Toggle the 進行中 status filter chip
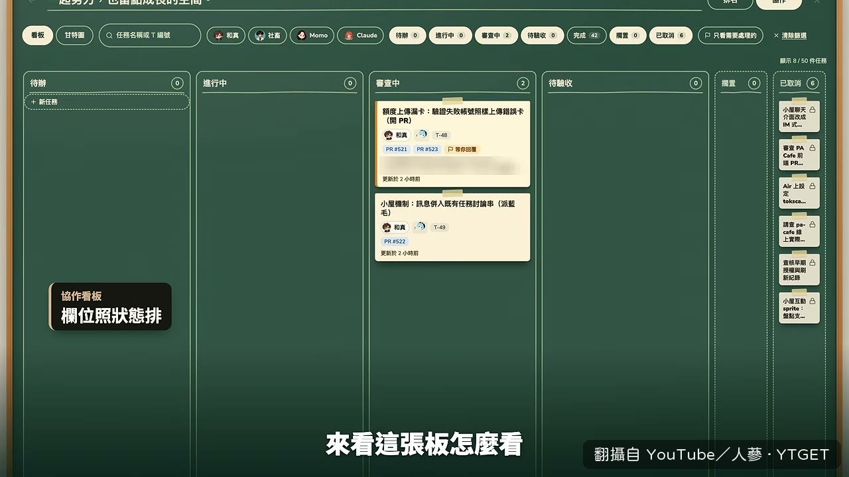The width and height of the screenshot is (849, 477). click(x=450, y=35)
